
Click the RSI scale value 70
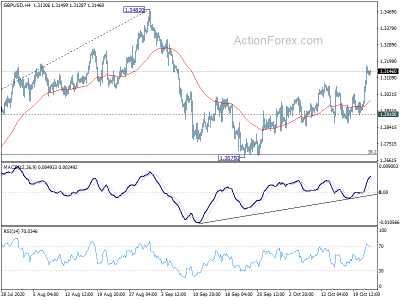click(x=381, y=246)
